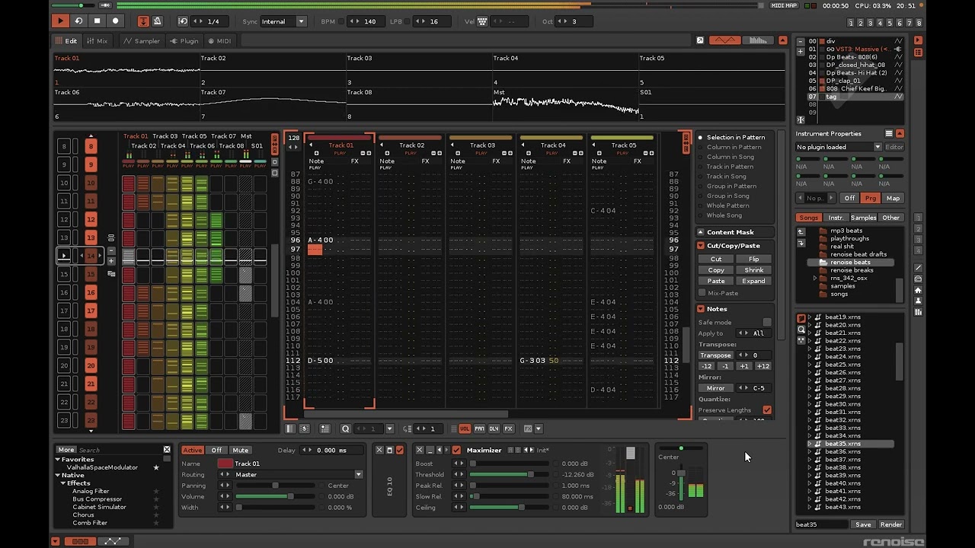975x548 pixels.
Task: Enable the Mix-Paste checkbox
Action: [x=702, y=293]
